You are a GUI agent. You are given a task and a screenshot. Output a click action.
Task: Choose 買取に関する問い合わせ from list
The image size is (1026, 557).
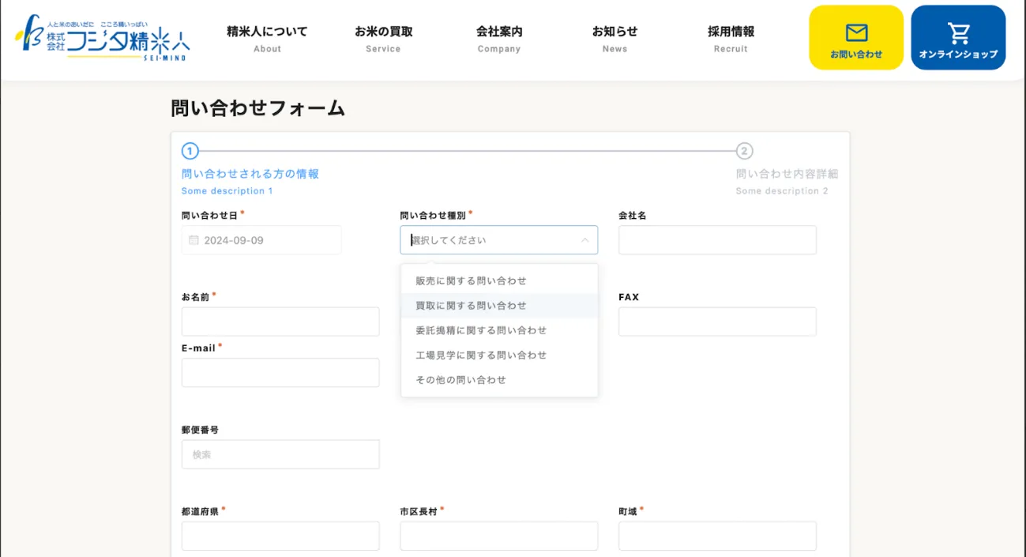point(471,306)
